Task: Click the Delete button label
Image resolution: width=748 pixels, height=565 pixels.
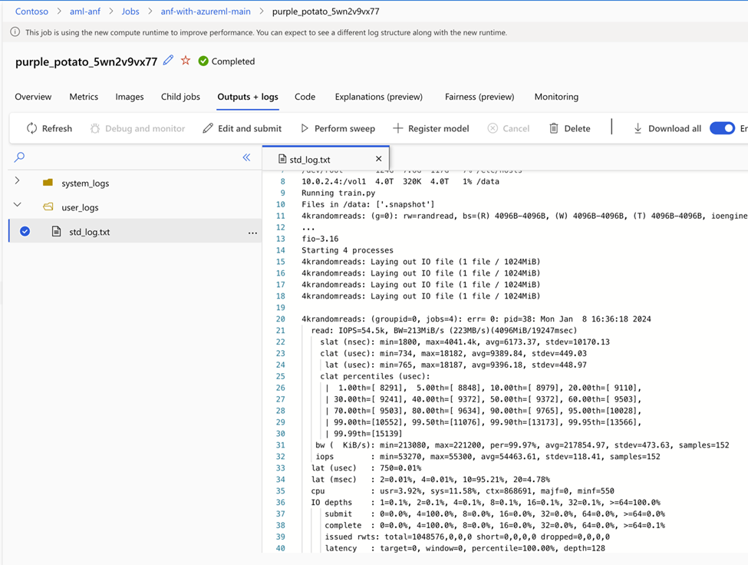Action: point(577,128)
